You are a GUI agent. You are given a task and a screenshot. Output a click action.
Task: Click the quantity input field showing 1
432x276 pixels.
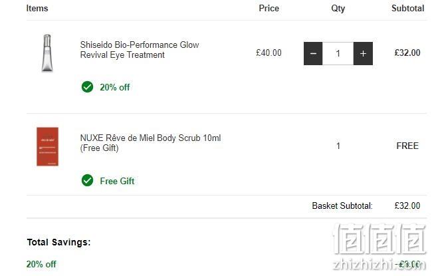(x=338, y=53)
